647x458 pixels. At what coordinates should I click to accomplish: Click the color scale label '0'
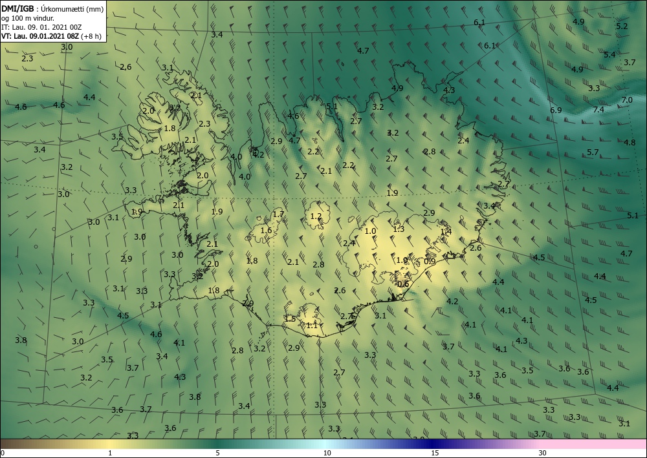click(x=3, y=453)
